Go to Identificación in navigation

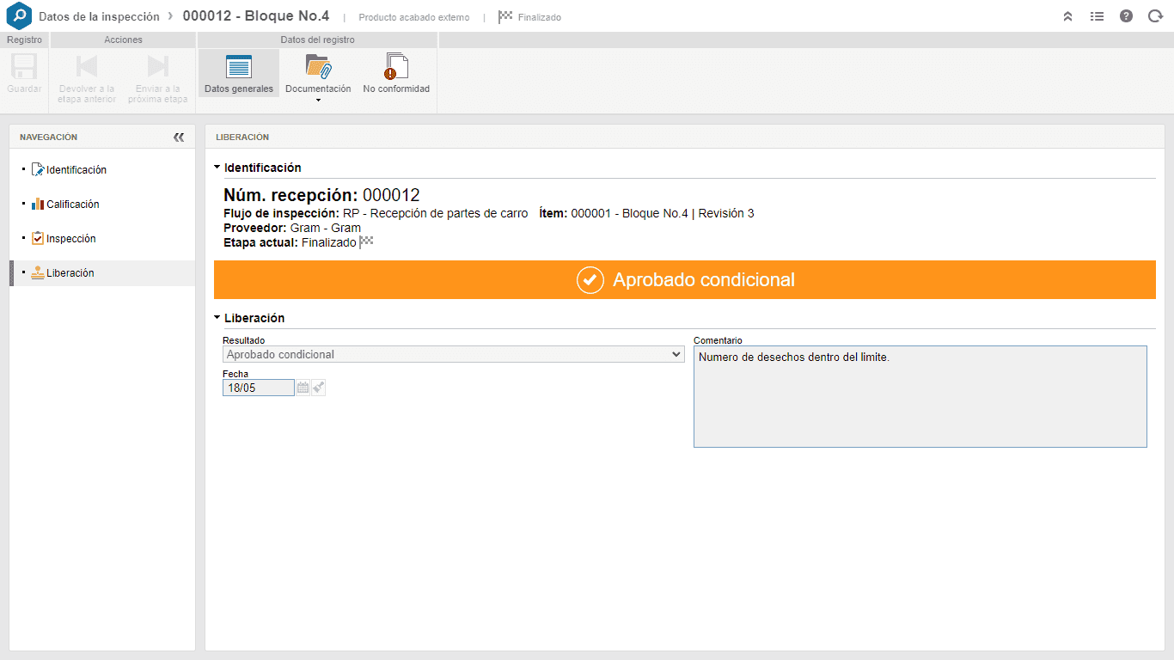(76, 170)
